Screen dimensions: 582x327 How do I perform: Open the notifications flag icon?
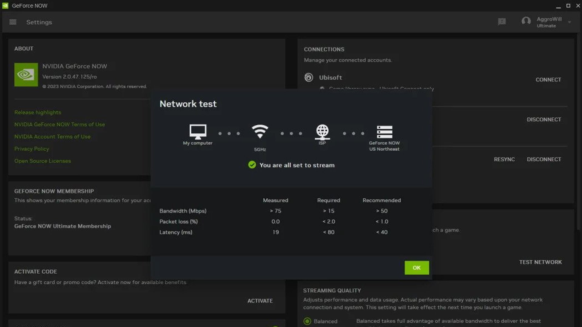[x=502, y=22]
